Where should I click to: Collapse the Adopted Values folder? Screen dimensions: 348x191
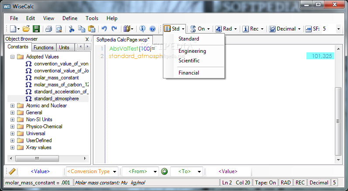[12, 57]
